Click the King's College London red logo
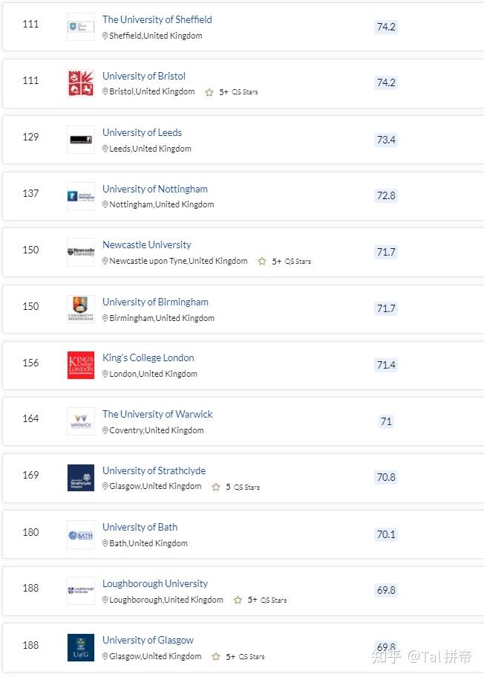Viewport: 484px width, 677px height. 80,365
